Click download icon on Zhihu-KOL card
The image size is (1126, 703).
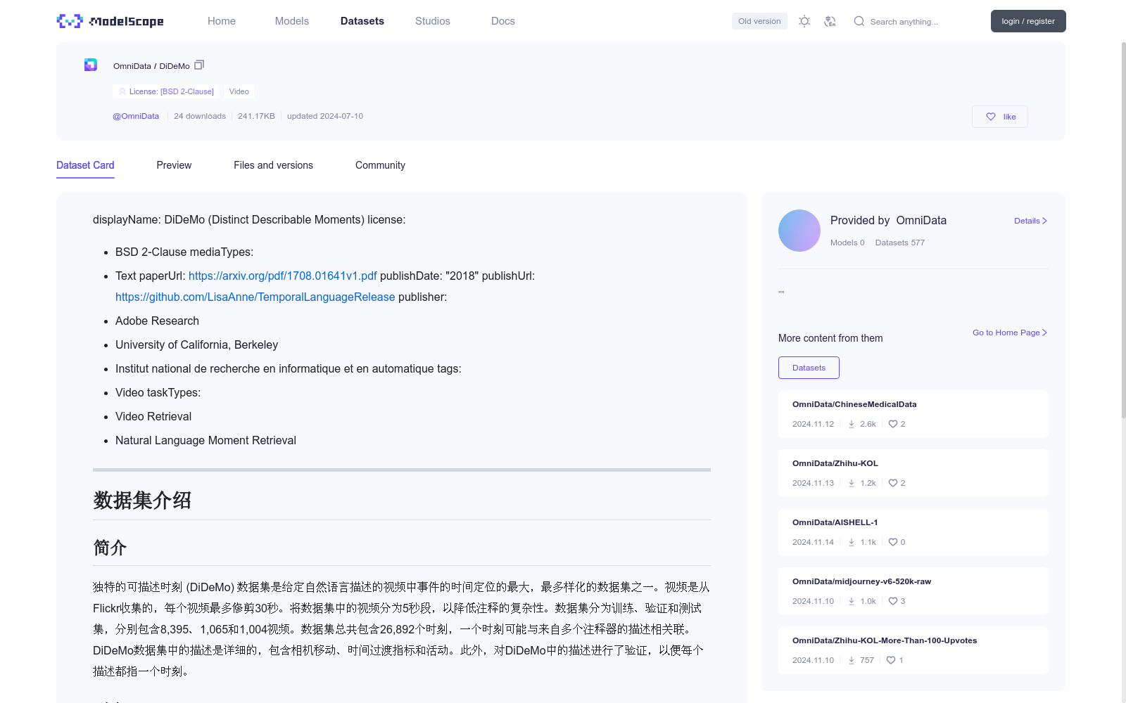pos(852,483)
